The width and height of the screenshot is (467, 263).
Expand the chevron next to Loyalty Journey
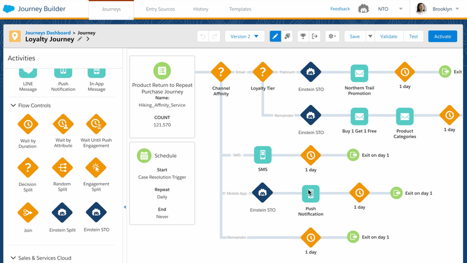[88, 39]
